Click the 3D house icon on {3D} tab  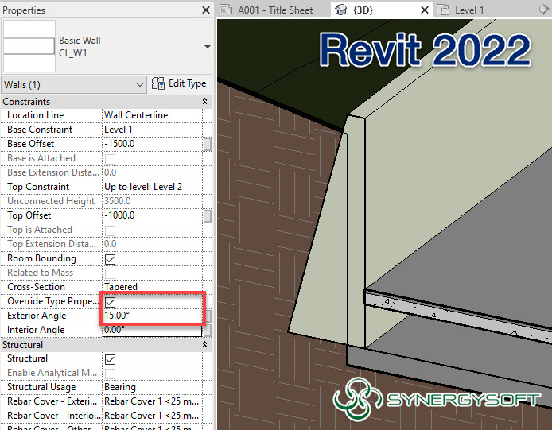340,10
